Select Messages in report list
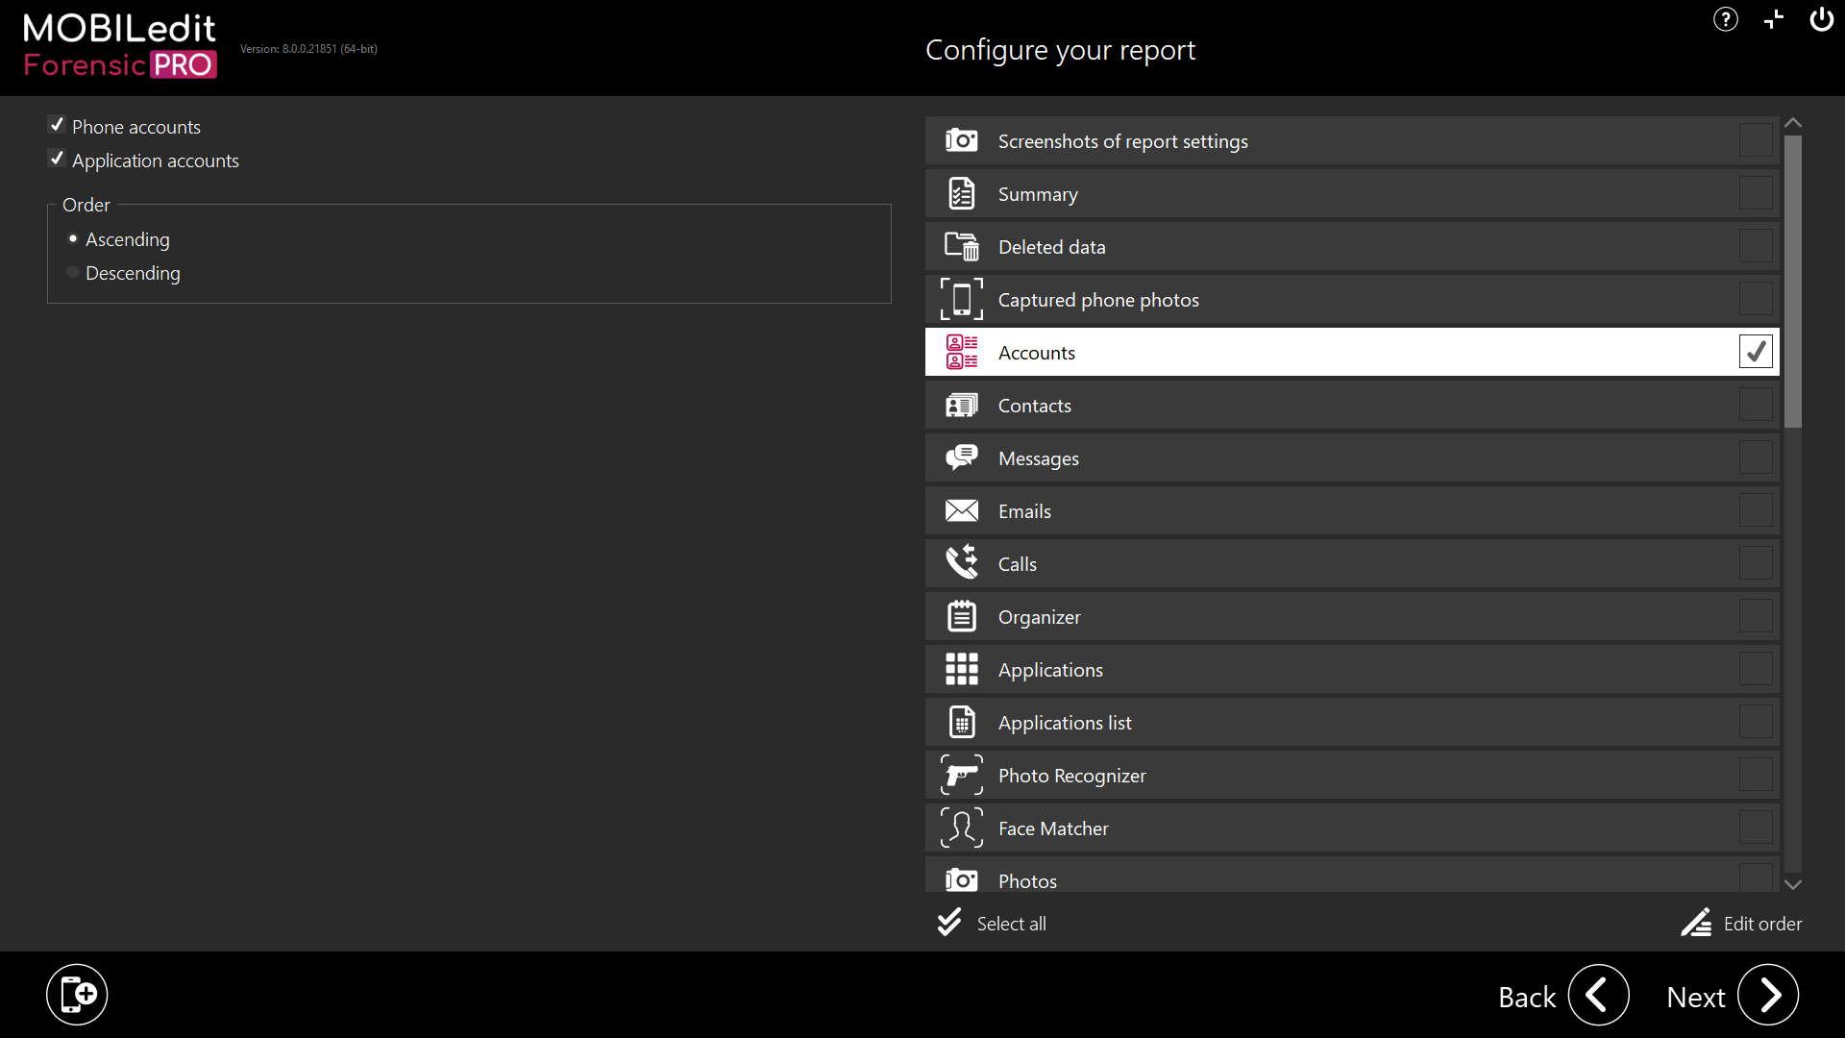 [1038, 458]
